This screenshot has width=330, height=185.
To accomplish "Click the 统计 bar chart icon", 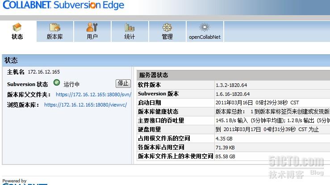I will pos(129,27).
